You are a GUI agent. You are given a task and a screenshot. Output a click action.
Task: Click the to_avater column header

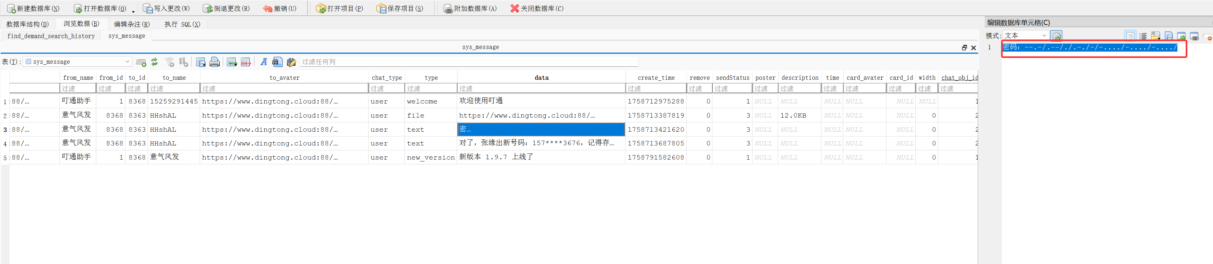pyautogui.click(x=284, y=78)
